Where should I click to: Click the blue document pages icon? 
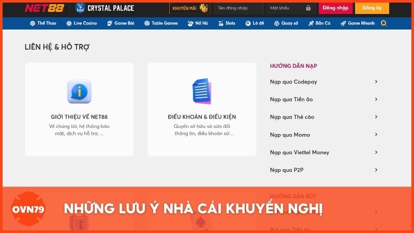(202, 91)
